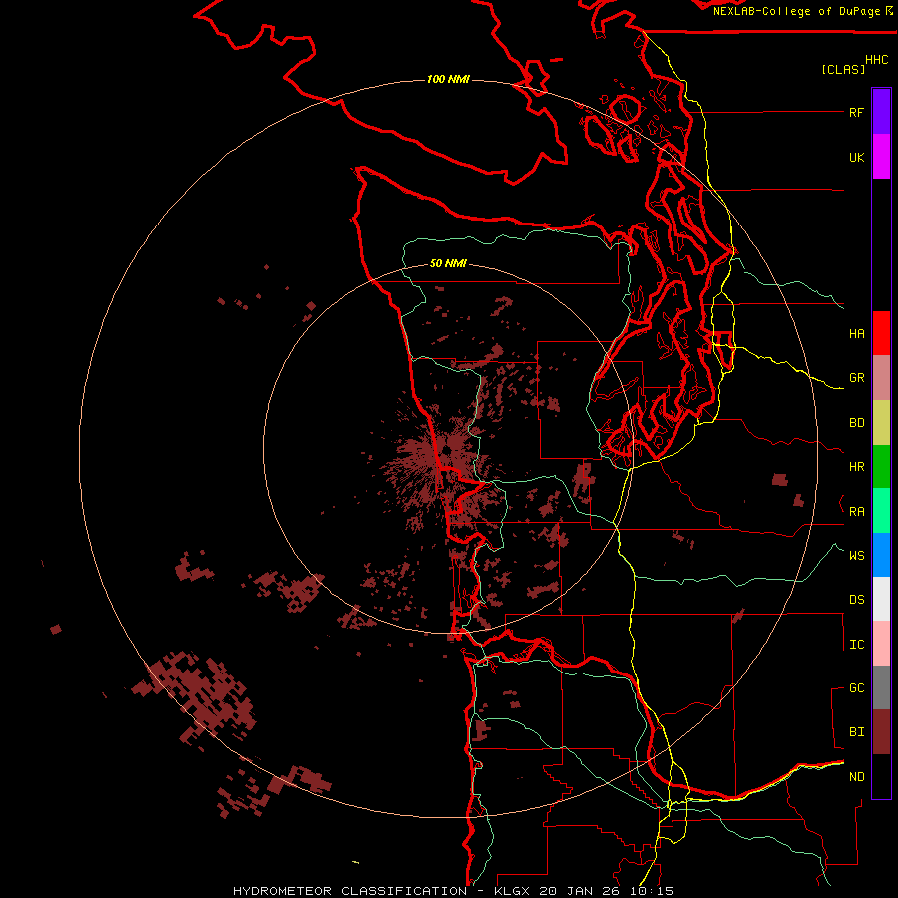898x898 pixels.
Task: Click the HA legend label
Action: (x=856, y=334)
